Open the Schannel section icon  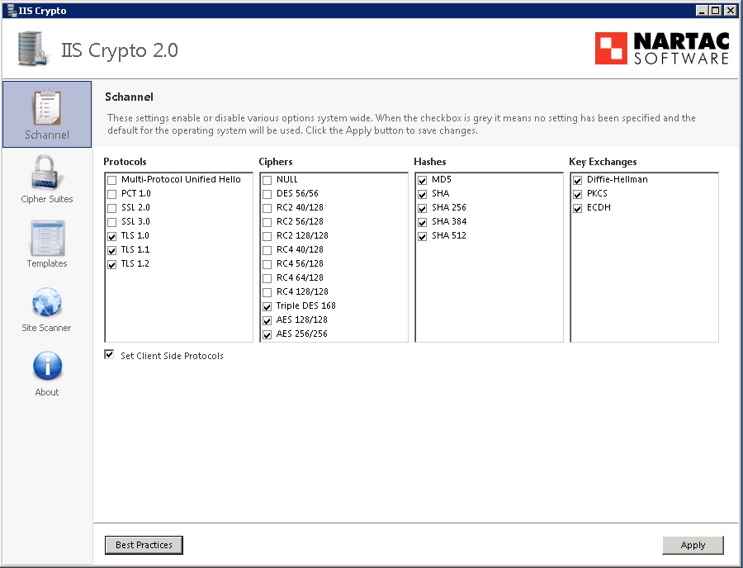click(x=47, y=107)
